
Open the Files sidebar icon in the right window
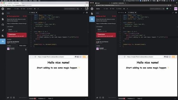92,14
